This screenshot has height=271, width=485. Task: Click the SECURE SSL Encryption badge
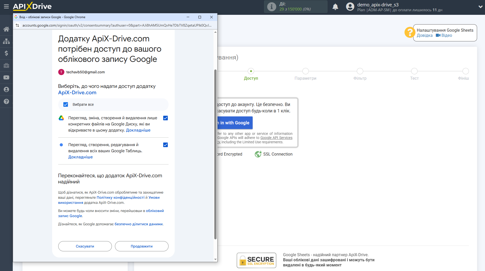(256, 260)
